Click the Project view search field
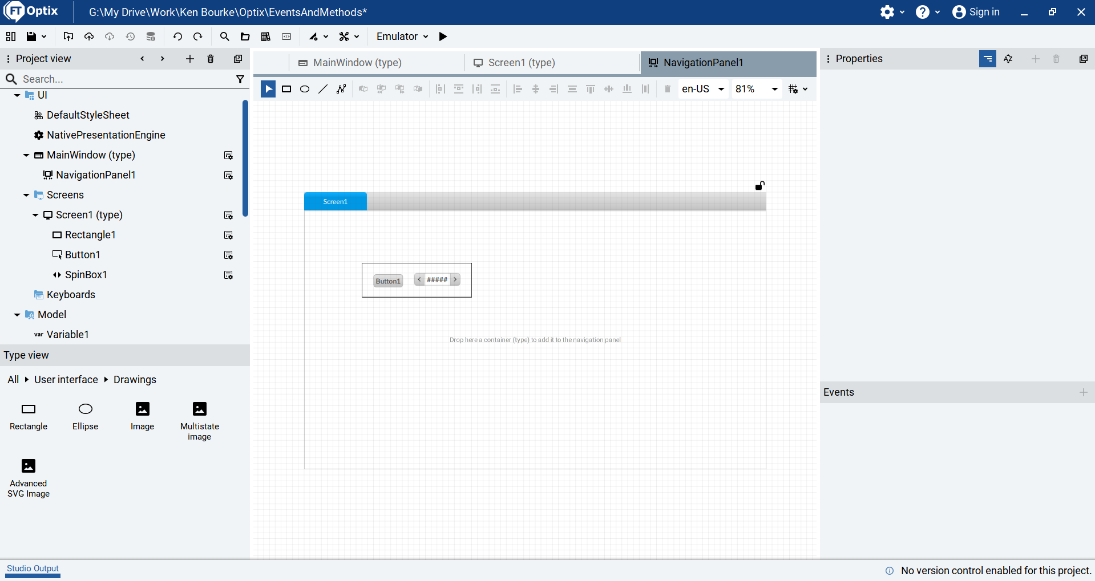 click(x=126, y=79)
